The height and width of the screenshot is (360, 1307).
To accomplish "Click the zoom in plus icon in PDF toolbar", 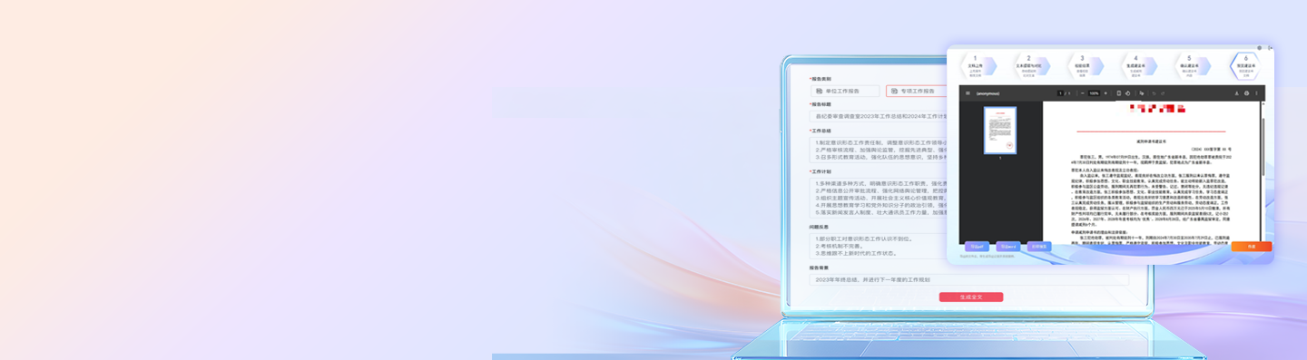I will [1106, 93].
